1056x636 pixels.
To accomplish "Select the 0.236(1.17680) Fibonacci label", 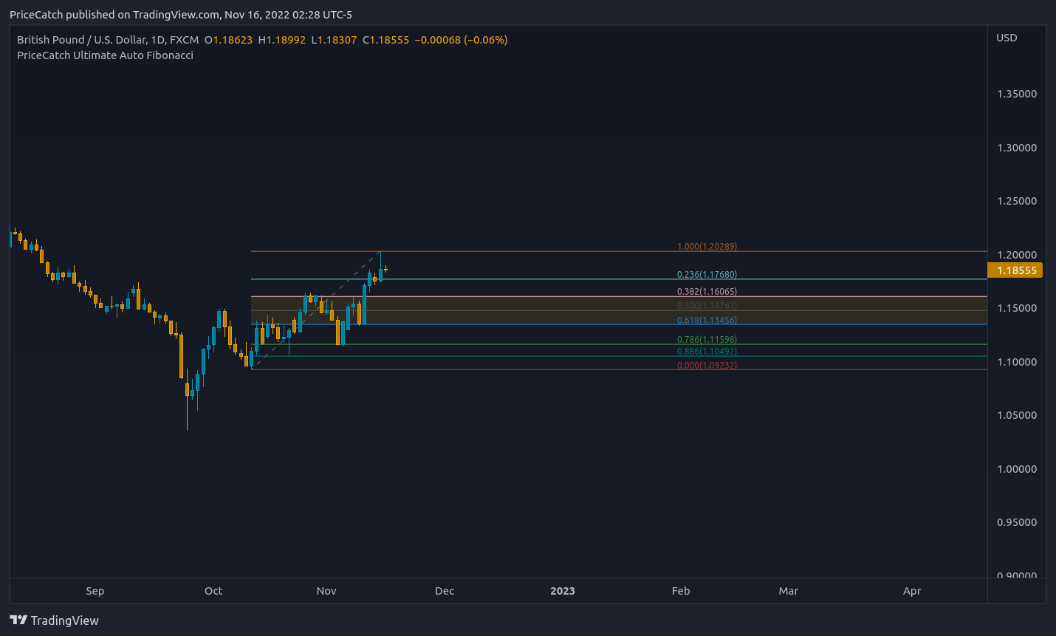I will 707,275.
